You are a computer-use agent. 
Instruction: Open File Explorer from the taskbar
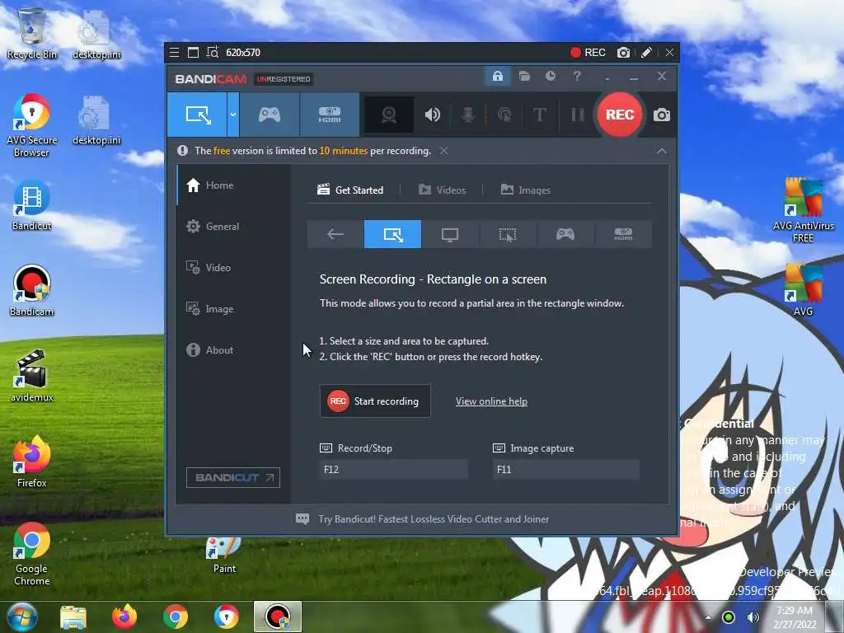73,617
